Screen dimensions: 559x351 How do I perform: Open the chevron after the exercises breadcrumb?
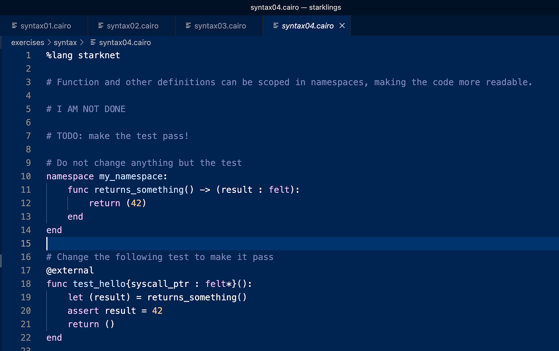click(50, 42)
